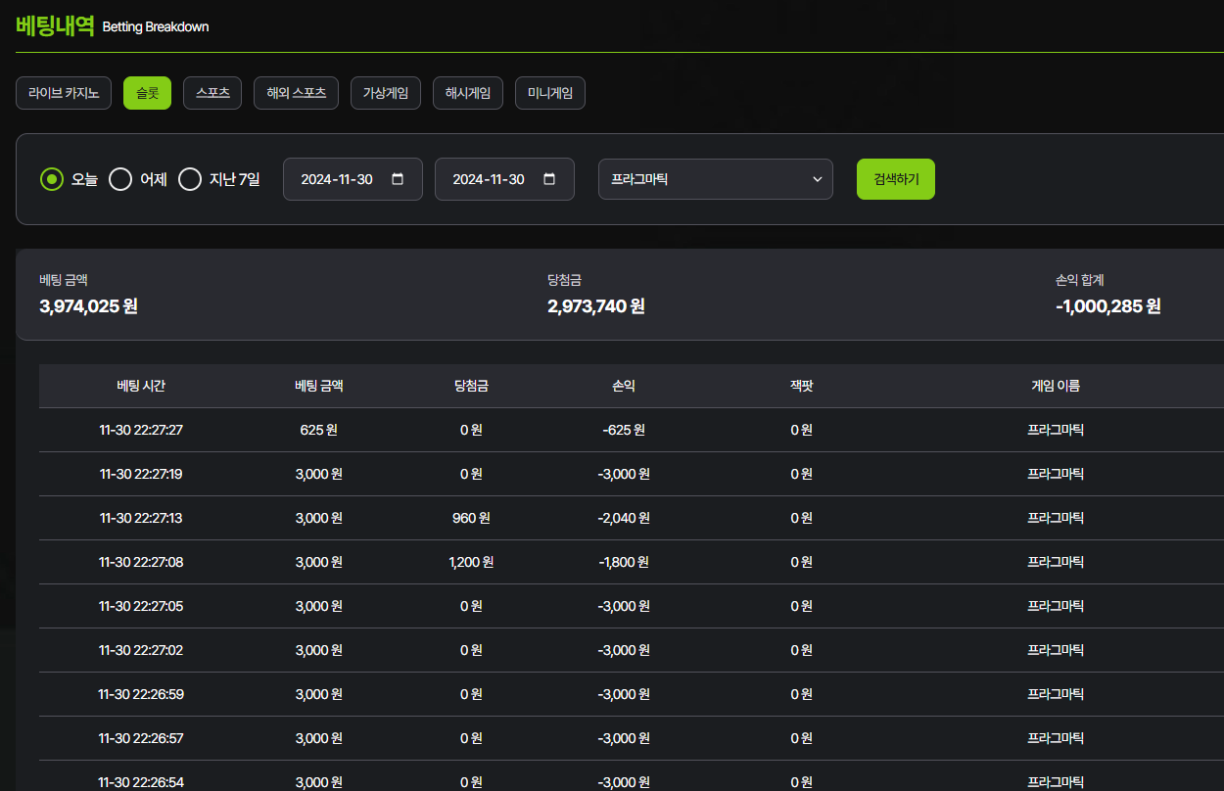Click the timestamp 11-30 22:27:08
This screenshot has height=791, width=1224.
[x=141, y=562]
